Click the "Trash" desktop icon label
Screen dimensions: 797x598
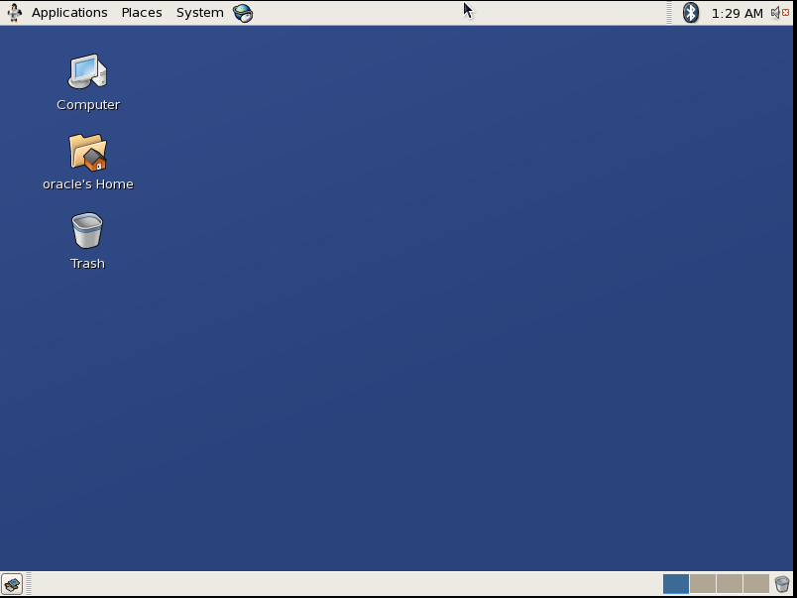[87, 264]
